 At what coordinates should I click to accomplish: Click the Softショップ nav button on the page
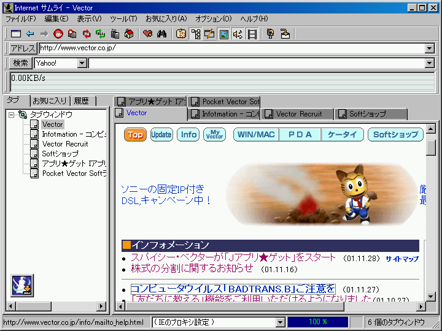(395, 135)
